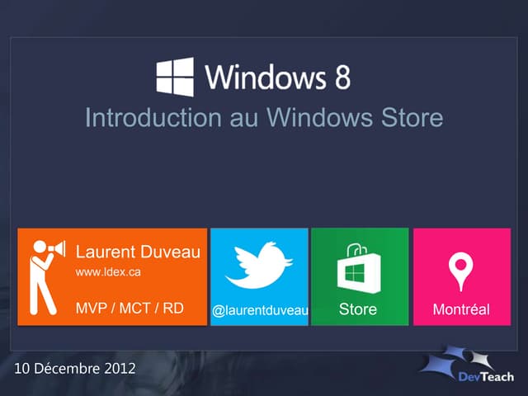Click the DevTeach wordmark text

pyautogui.click(x=486, y=377)
